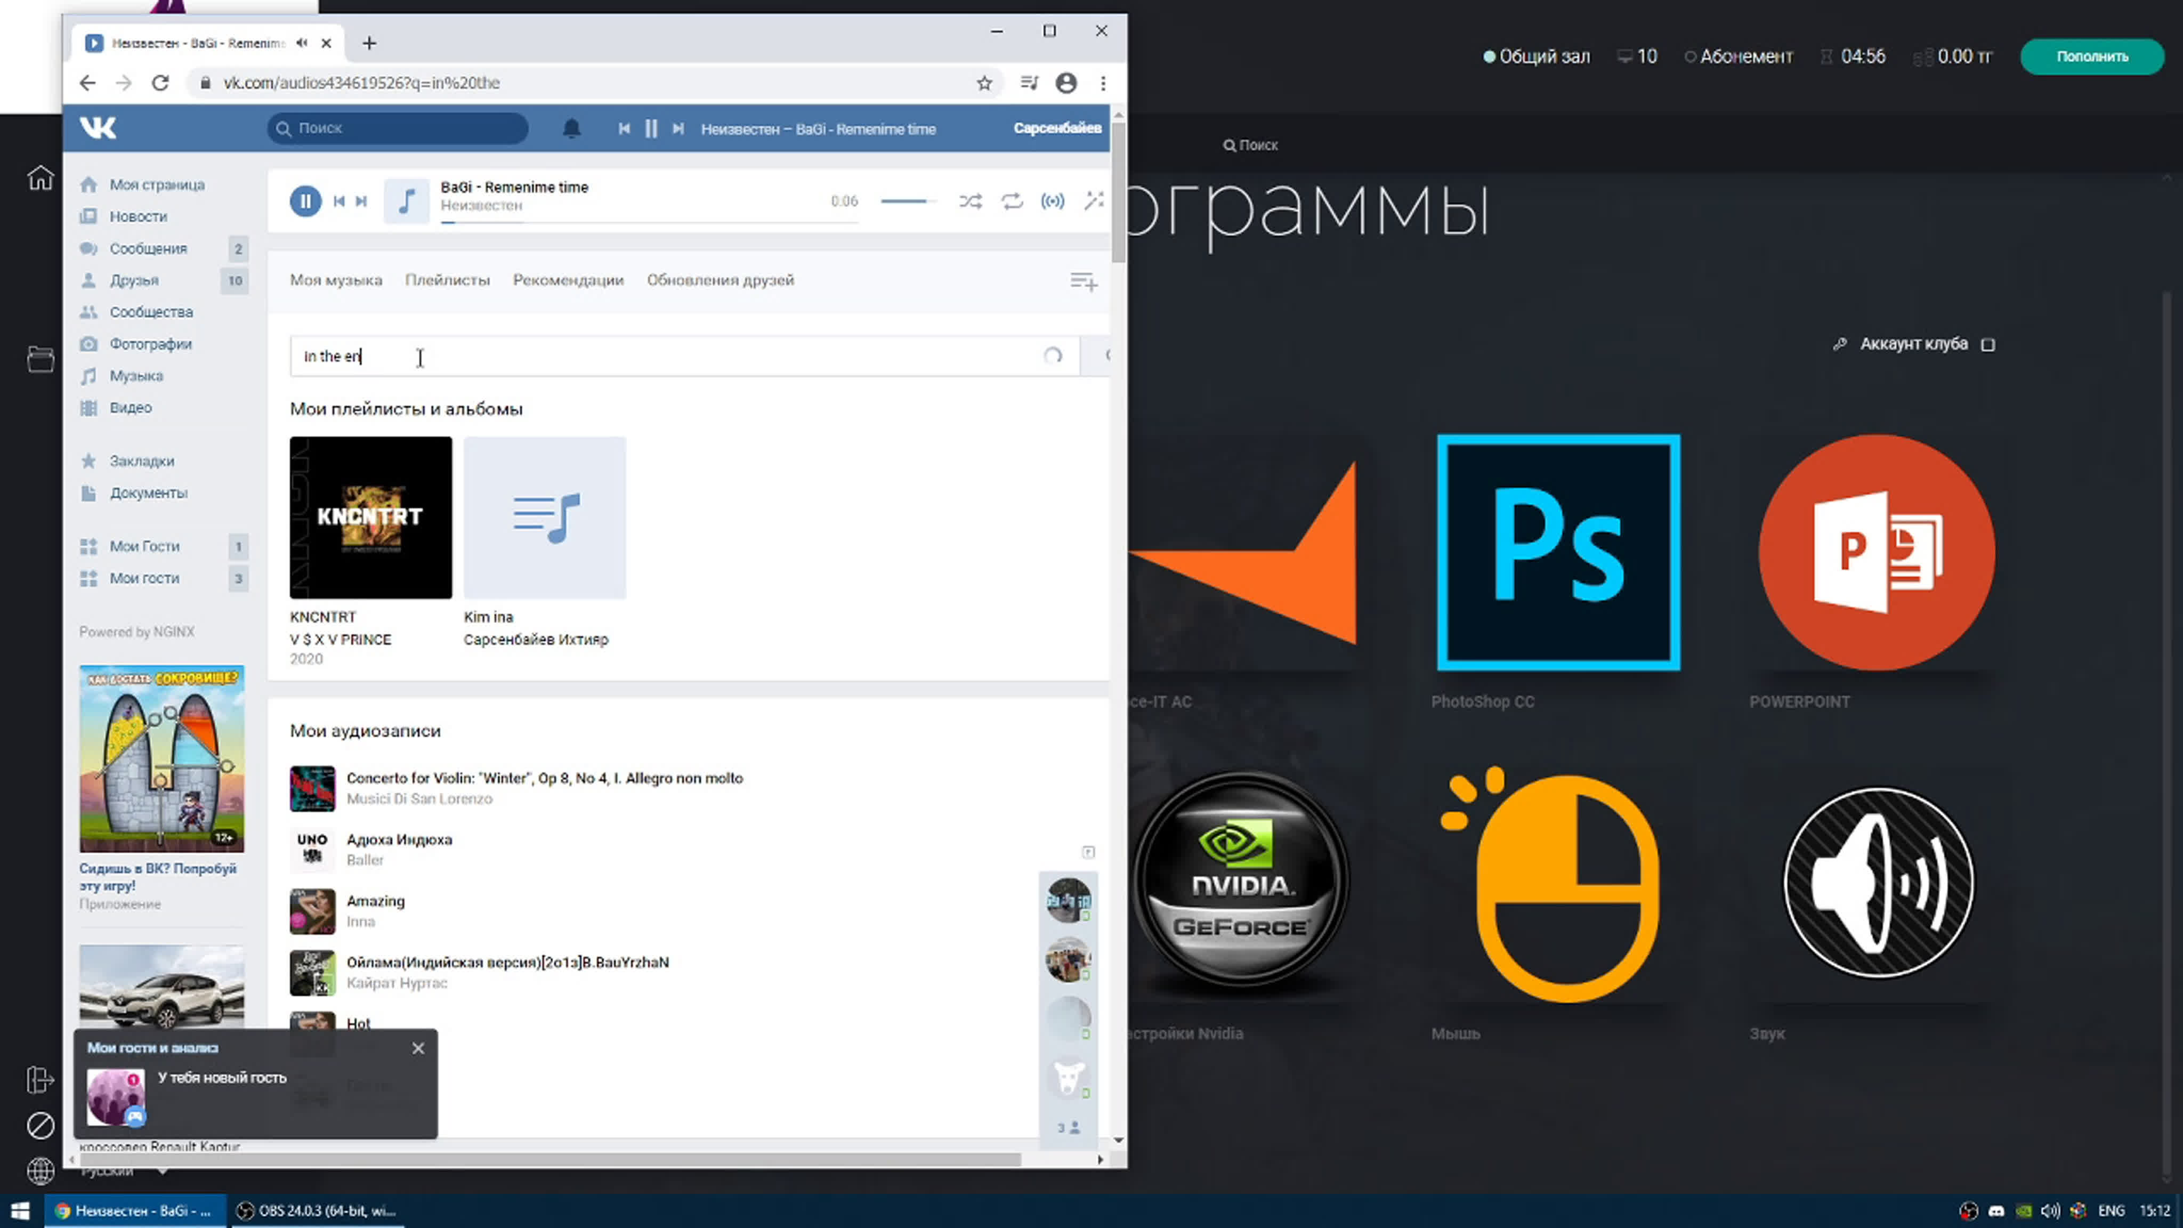
Task: Enable shuffle in the audio player
Action: pos(971,201)
